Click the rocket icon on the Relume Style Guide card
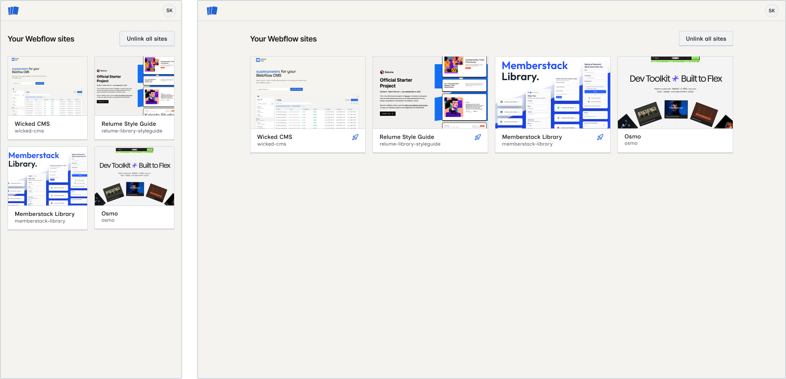786x379 pixels. [478, 137]
